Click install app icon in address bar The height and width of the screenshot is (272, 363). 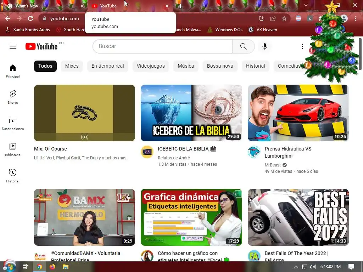click(262, 18)
